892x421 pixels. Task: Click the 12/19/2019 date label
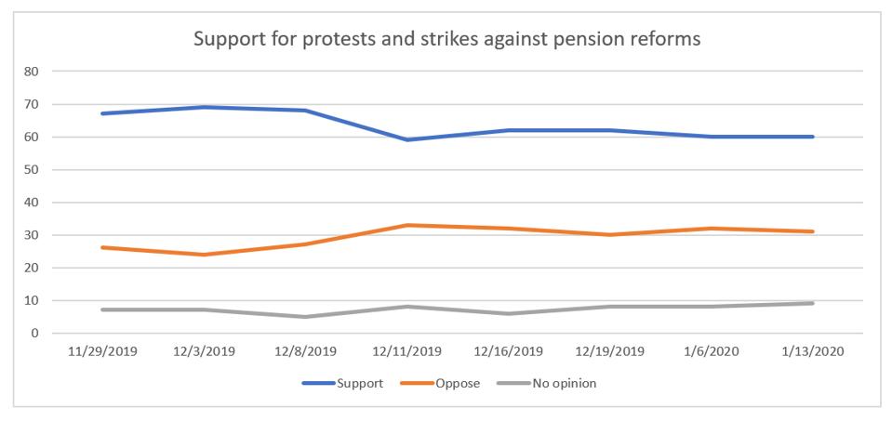click(x=610, y=352)
